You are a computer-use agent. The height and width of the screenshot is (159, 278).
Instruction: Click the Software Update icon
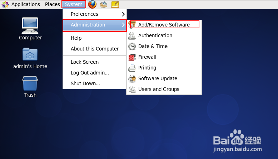(x=132, y=78)
